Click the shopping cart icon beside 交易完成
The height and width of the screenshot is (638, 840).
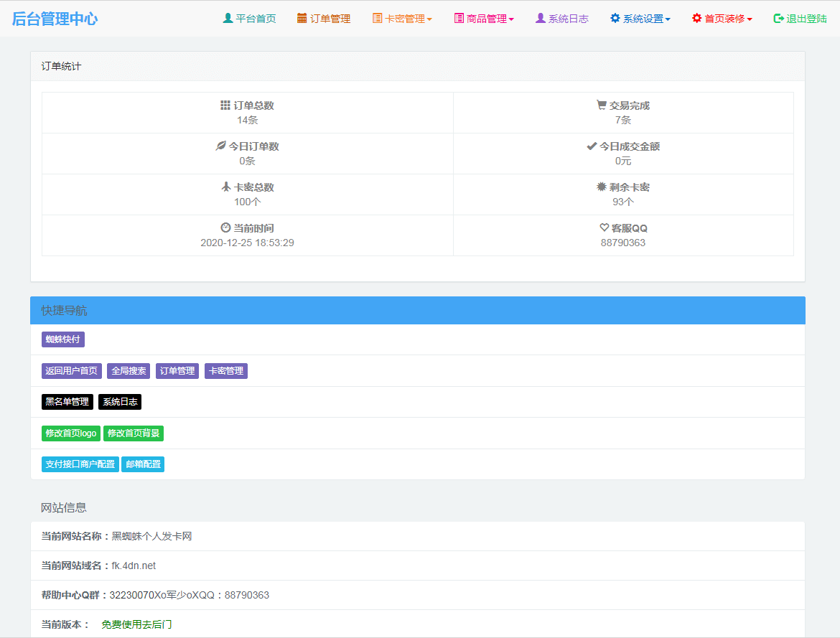pos(601,105)
